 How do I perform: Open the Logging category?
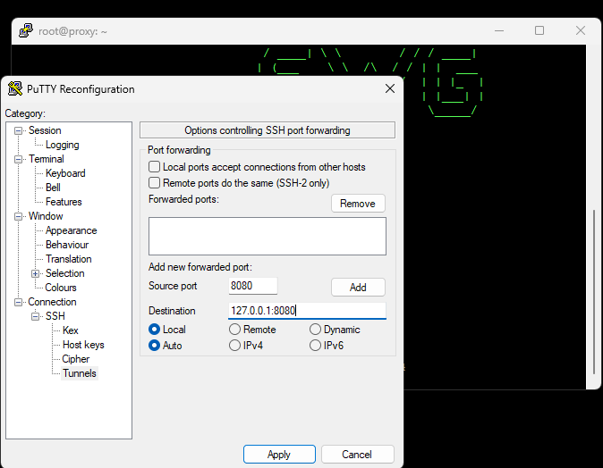click(63, 145)
